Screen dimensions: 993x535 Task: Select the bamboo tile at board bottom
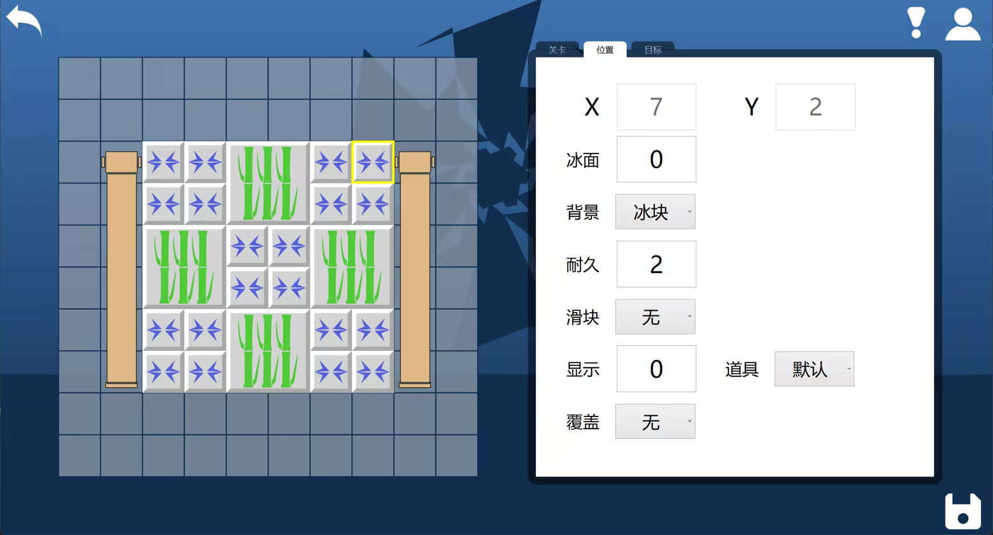pyautogui.click(x=268, y=350)
